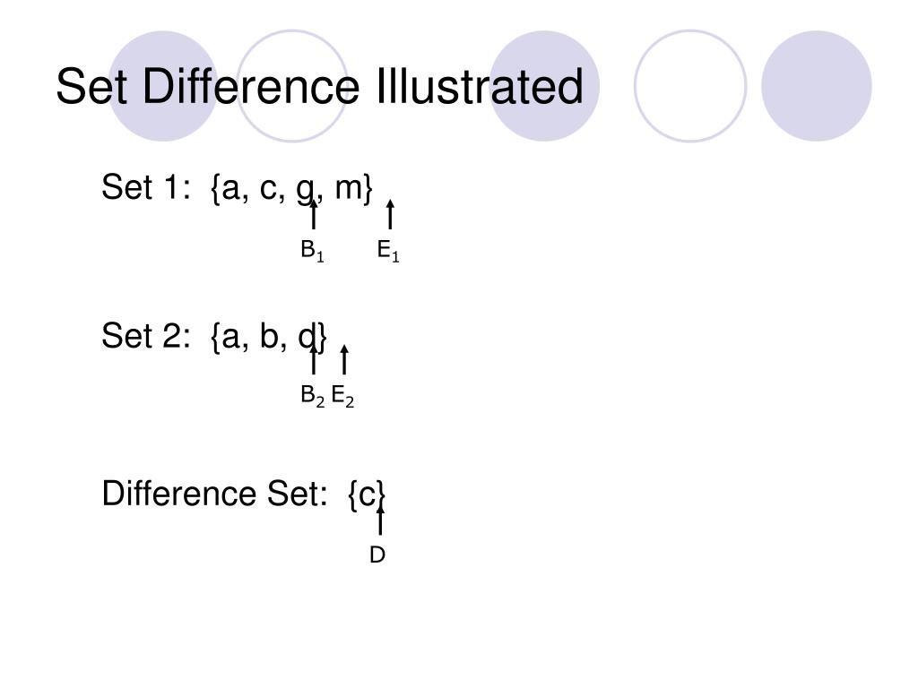Select the D pointer label

pyautogui.click(x=377, y=555)
